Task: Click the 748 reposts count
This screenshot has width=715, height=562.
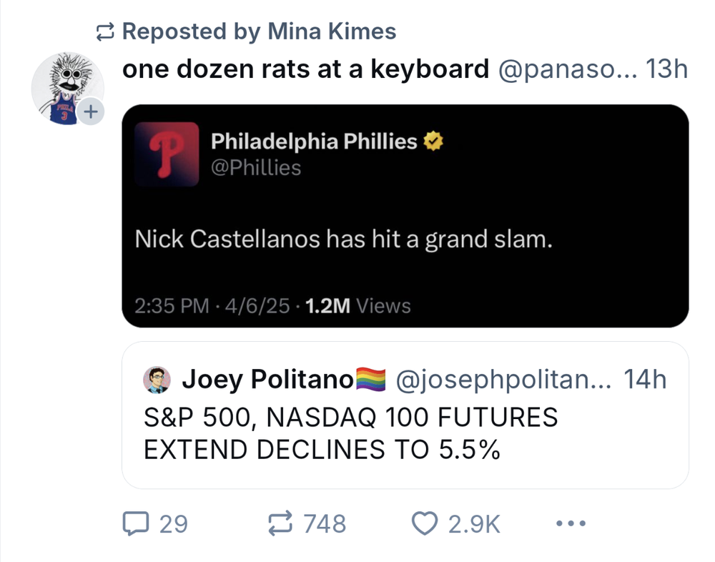Action: (326, 523)
